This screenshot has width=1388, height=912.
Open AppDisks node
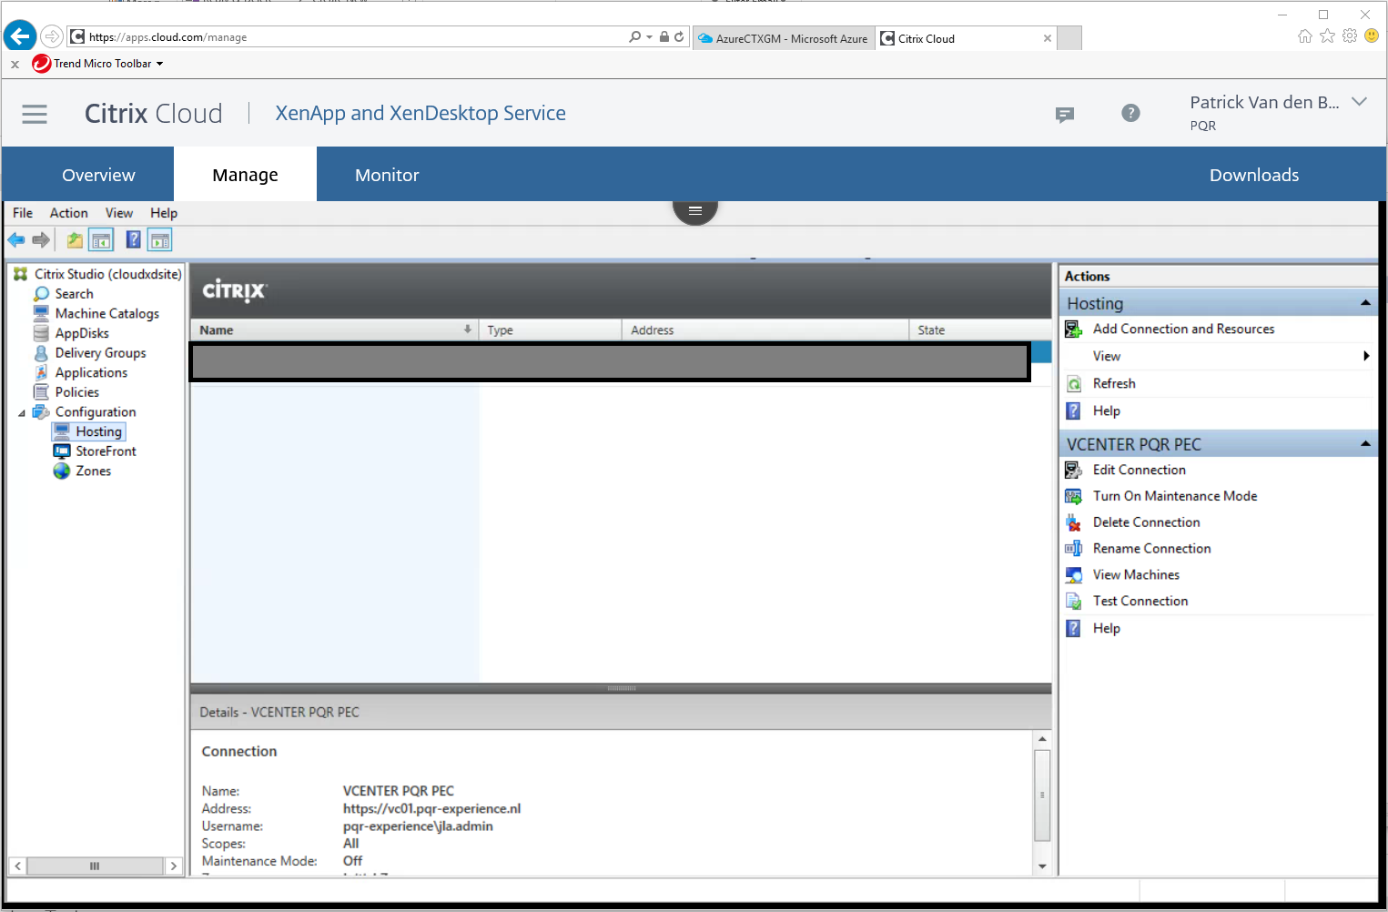coord(82,333)
